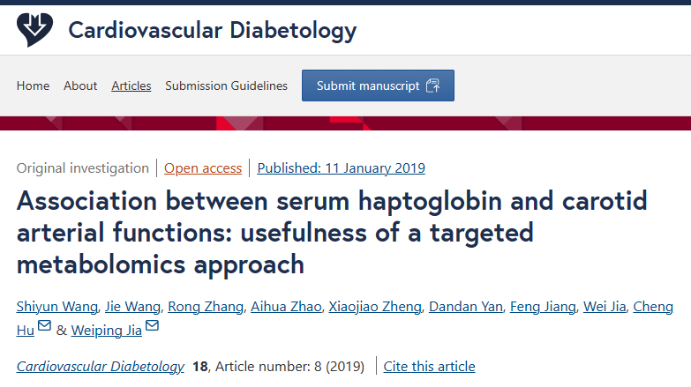This screenshot has width=691, height=387.
Task: Click the upload icon in Submit manuscript
Action: point(432,86)
